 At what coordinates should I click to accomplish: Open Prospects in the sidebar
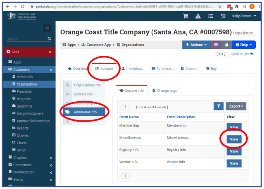(x=24, y=91)
